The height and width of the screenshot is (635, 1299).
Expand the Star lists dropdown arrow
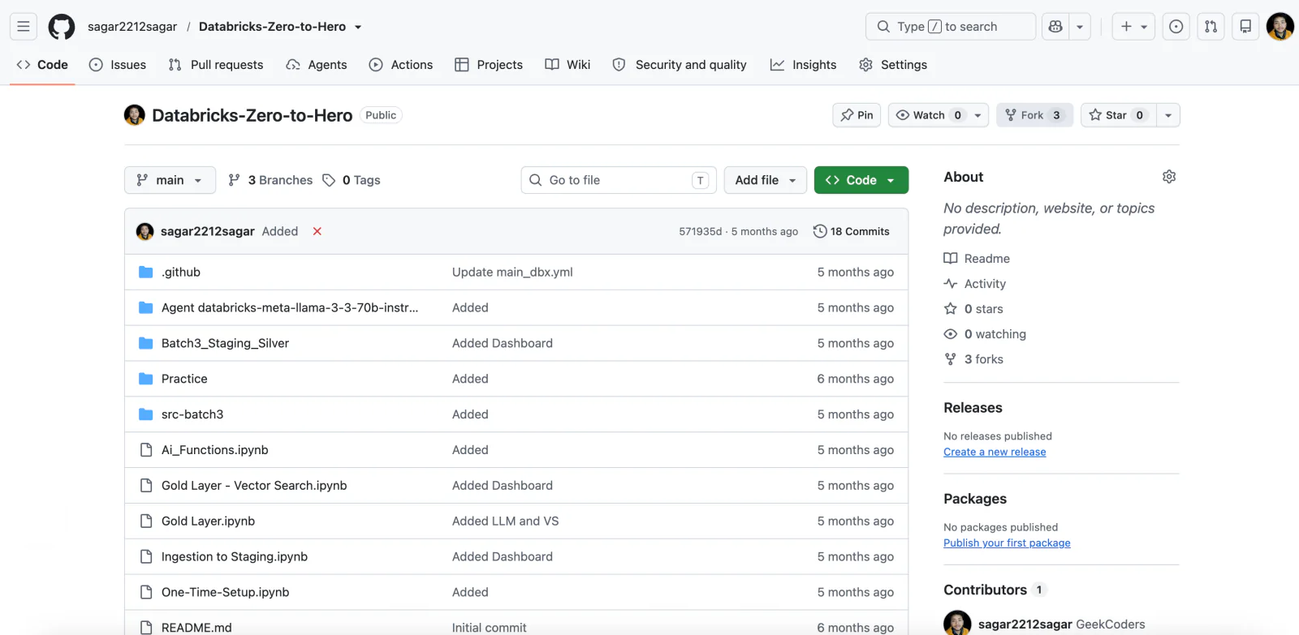(x=1168, y=115)
